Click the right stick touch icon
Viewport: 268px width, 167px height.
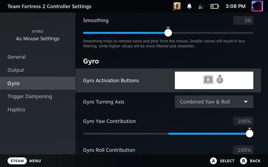coord(220,80)
